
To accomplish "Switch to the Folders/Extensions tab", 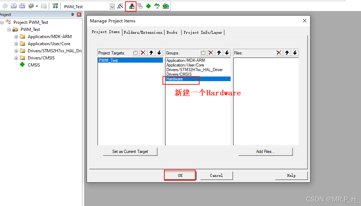I will pos(143,32).
